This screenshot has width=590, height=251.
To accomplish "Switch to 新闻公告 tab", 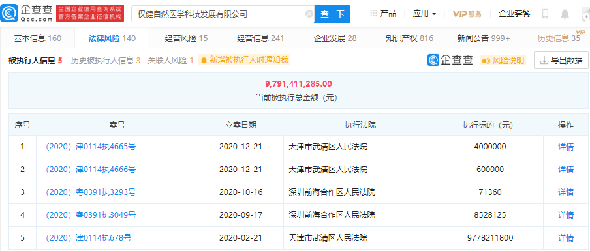I will point(484,38).
